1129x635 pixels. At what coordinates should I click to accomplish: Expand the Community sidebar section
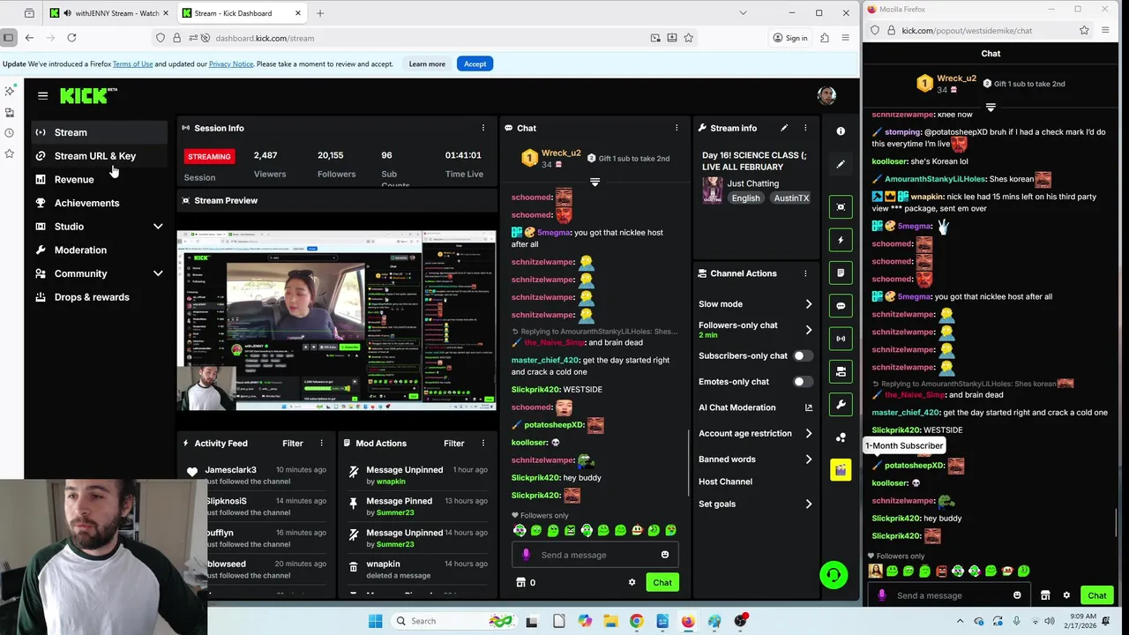tap(158, 273)
